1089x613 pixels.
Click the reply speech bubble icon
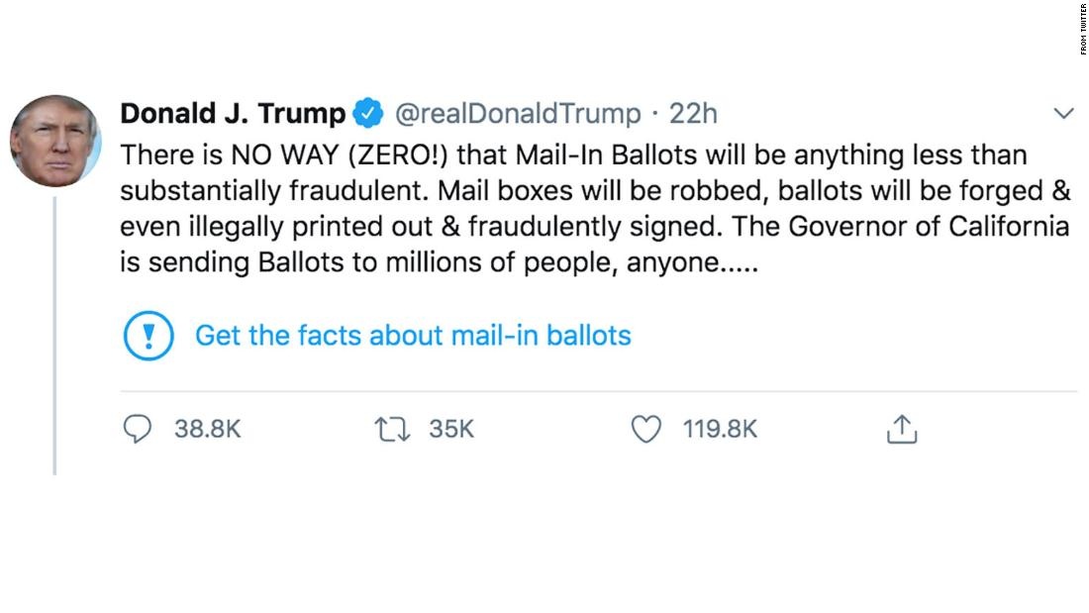point(139,429)
